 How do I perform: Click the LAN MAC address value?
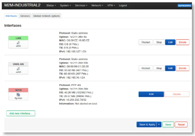(x=78, y=40)
